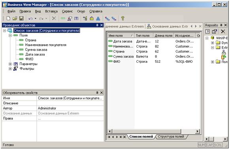Sort by the Имя поля column header
The height and width of the screenshot is (150, 230).
point(121,36)
